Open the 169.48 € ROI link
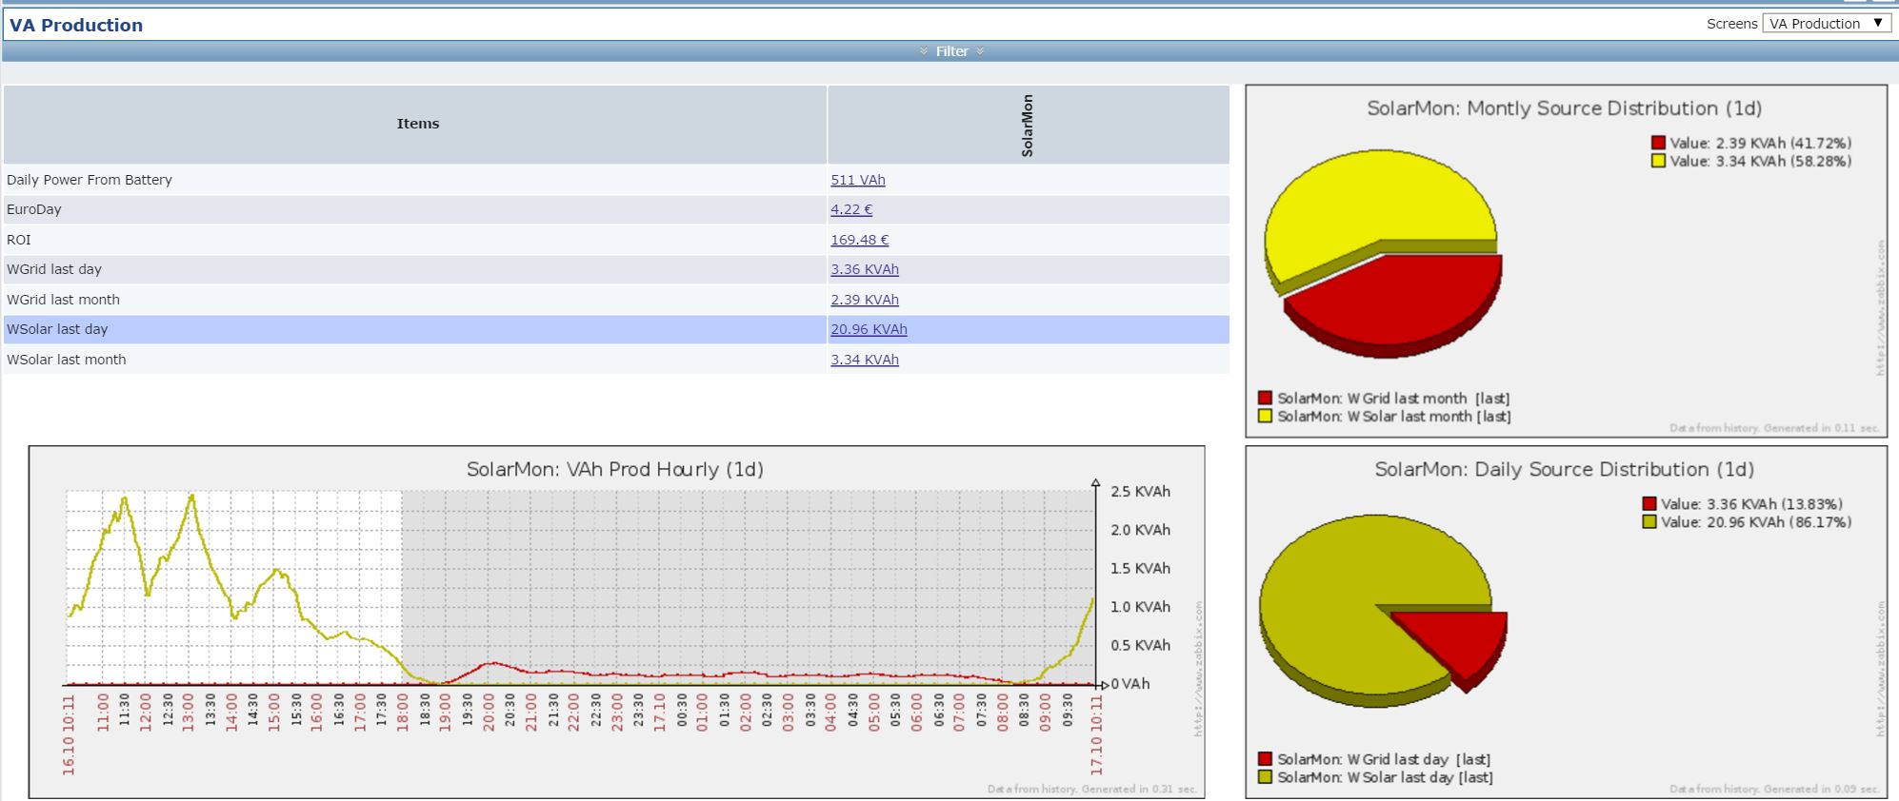The image size is (1899, 801). click(860, 240)
